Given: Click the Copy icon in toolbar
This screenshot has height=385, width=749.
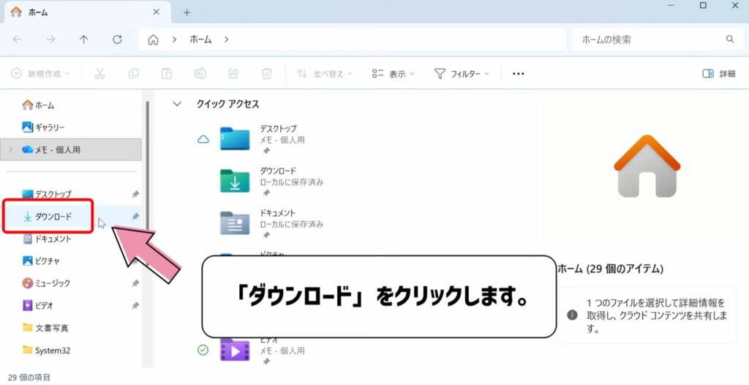Looking at the screenshot, I should pyautogui.click(x=133, y=74).
